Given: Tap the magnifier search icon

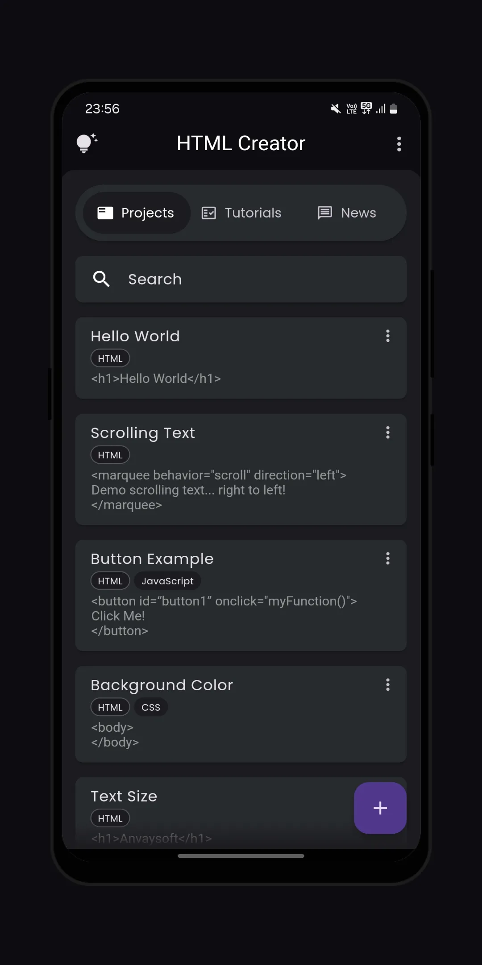Looking at the screenshot, I should point(101,279).
